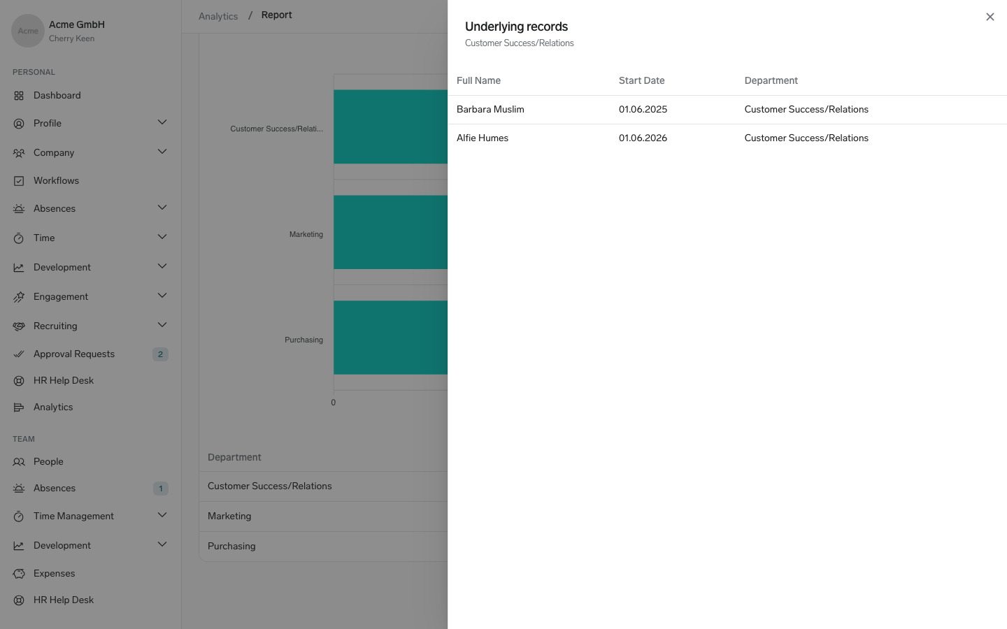Click the team Absences sun icon
1007x629 pixels.
coord(19,489)
